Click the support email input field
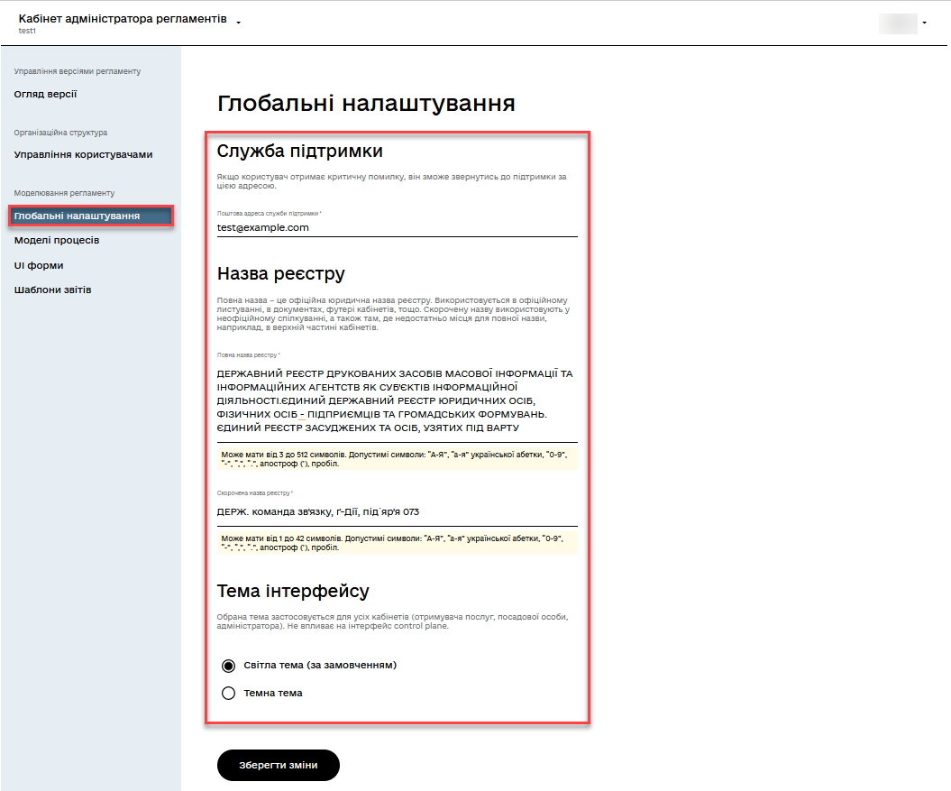 click(x=397, y=227)
